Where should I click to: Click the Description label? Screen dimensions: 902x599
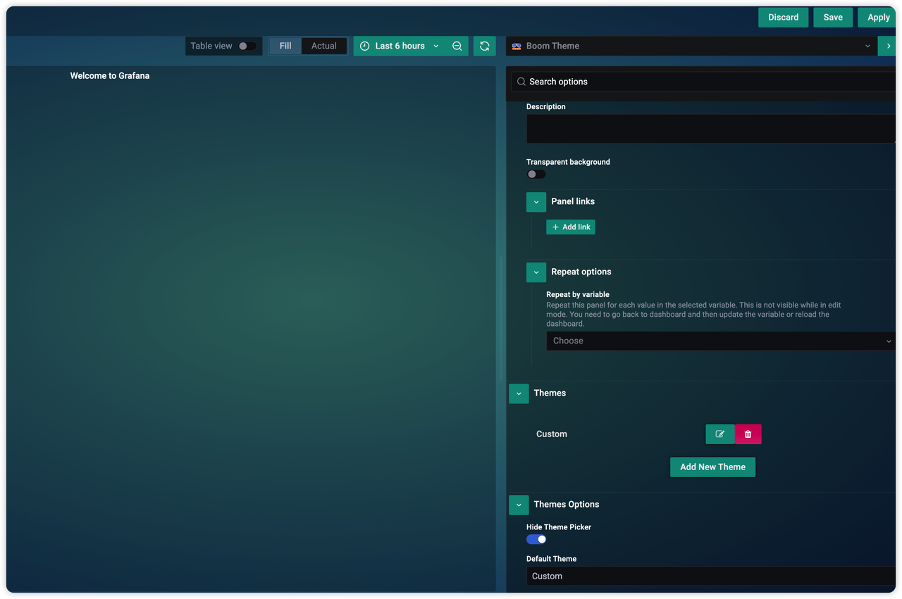545,107
